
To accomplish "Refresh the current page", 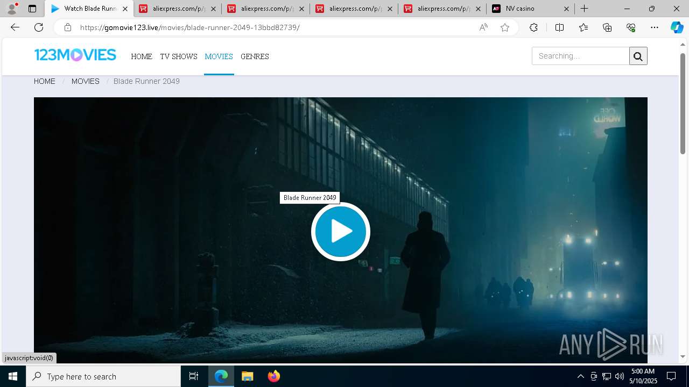I will [x=39, y=27].
